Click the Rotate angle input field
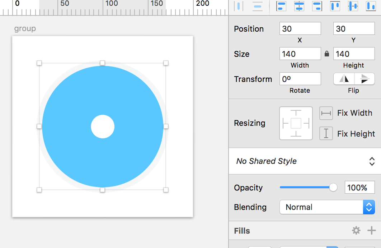The height and width of the screenshot is (248, 381). tap(300, 79)
